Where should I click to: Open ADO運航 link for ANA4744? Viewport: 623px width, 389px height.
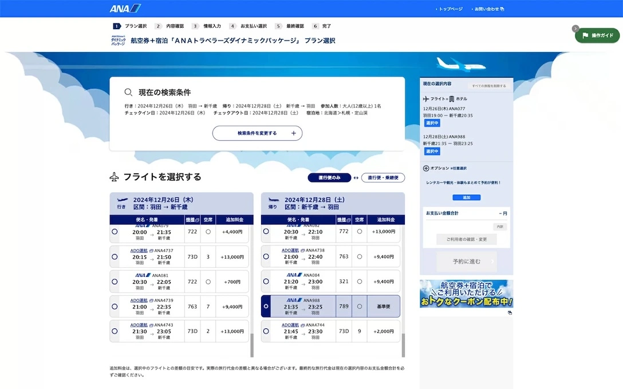[290, 325]
